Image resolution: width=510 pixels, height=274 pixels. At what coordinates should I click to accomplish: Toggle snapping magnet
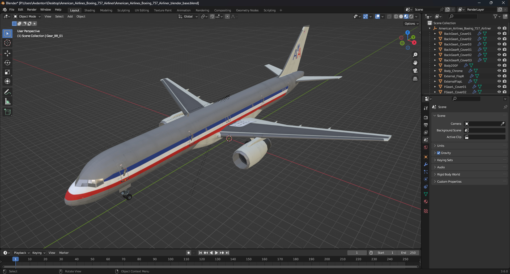click(212, 16)
